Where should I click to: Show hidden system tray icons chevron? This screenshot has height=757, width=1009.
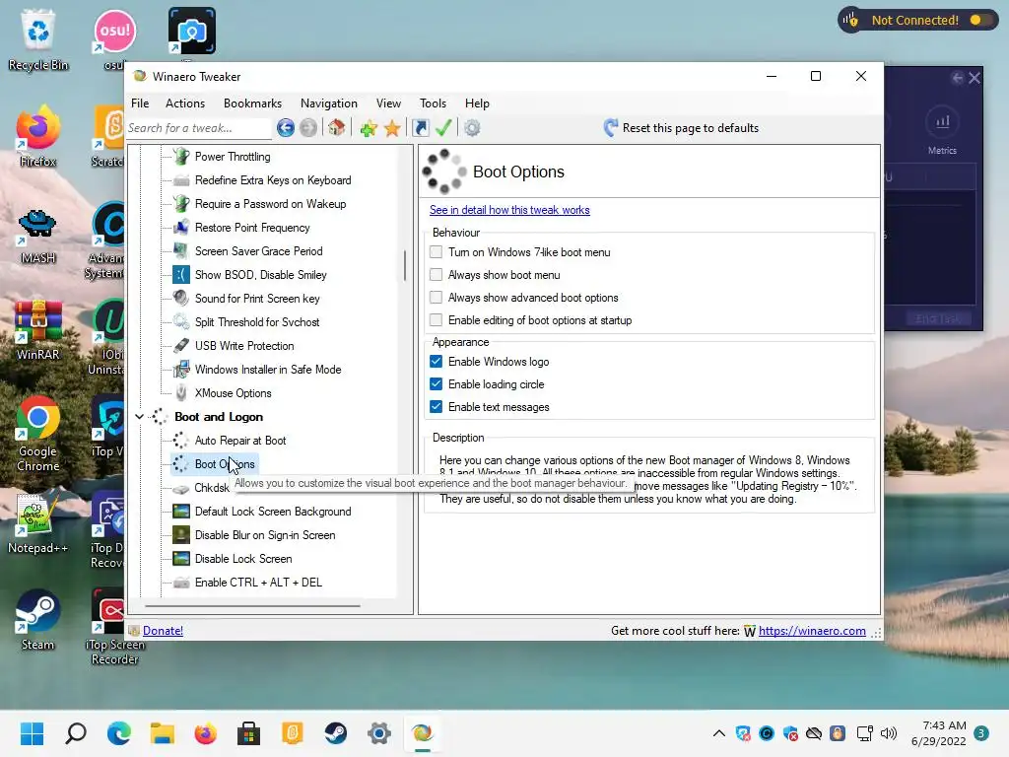pyautogui.click(x=719, y=733)
